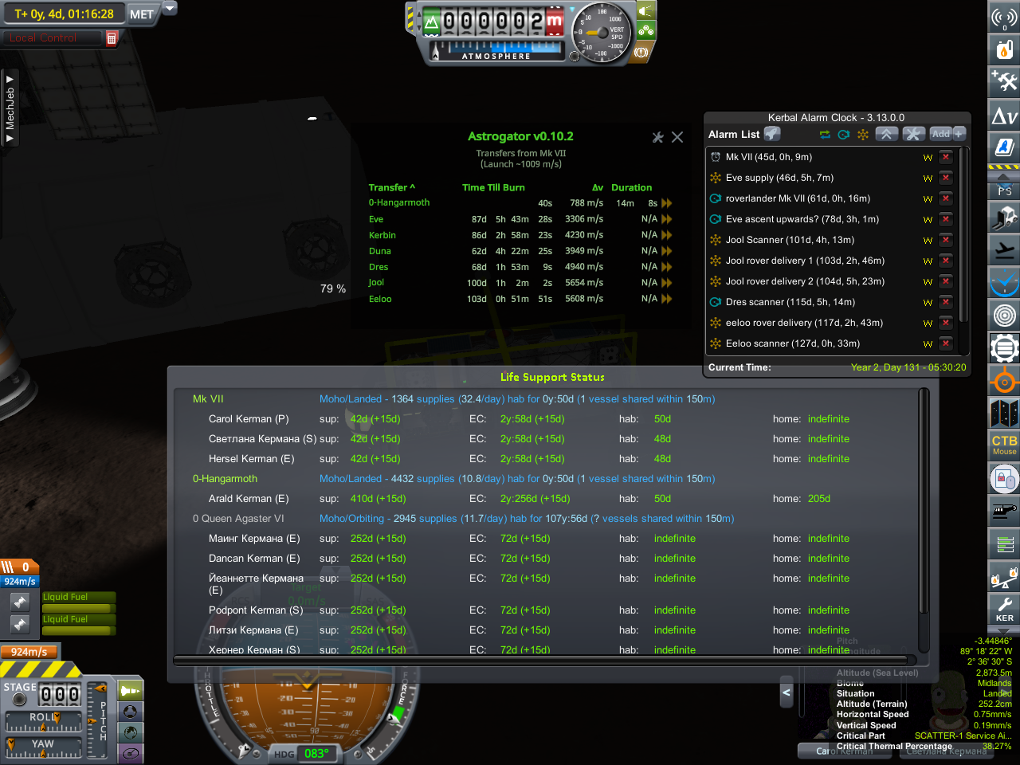The width and height of the screenshot is (1020, 765).
Task: Open the CommNet signal strength toolbar icon
Action: tap(1004, 17)
